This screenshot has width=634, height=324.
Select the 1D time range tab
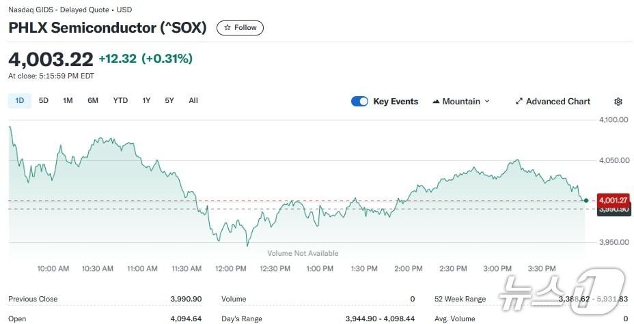coord(20,101)
